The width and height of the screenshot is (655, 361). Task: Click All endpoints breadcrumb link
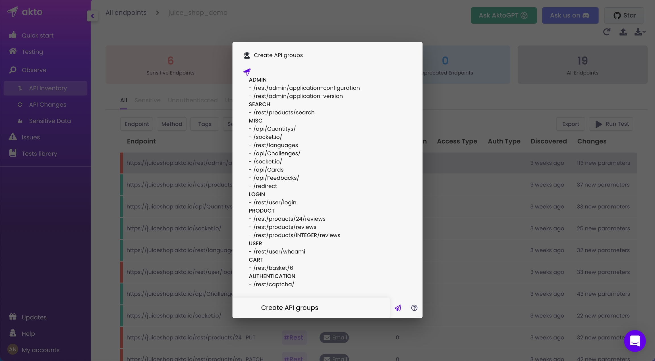tap(126, 13)
